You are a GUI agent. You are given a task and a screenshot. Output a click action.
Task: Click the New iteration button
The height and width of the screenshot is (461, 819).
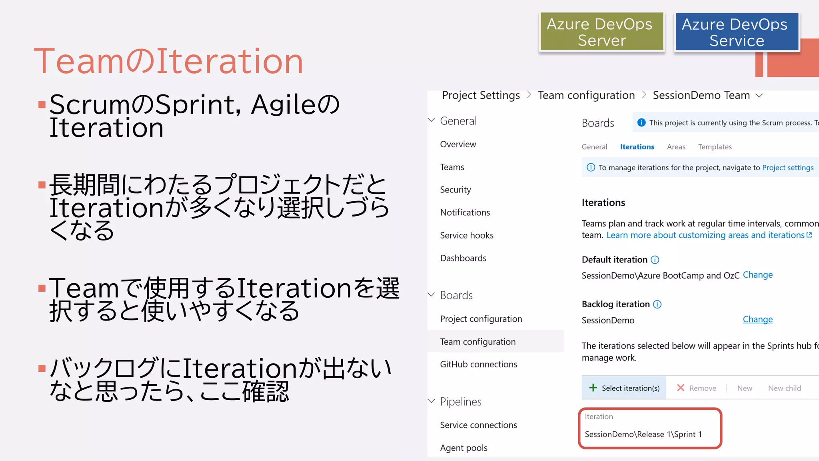[745, 388]
